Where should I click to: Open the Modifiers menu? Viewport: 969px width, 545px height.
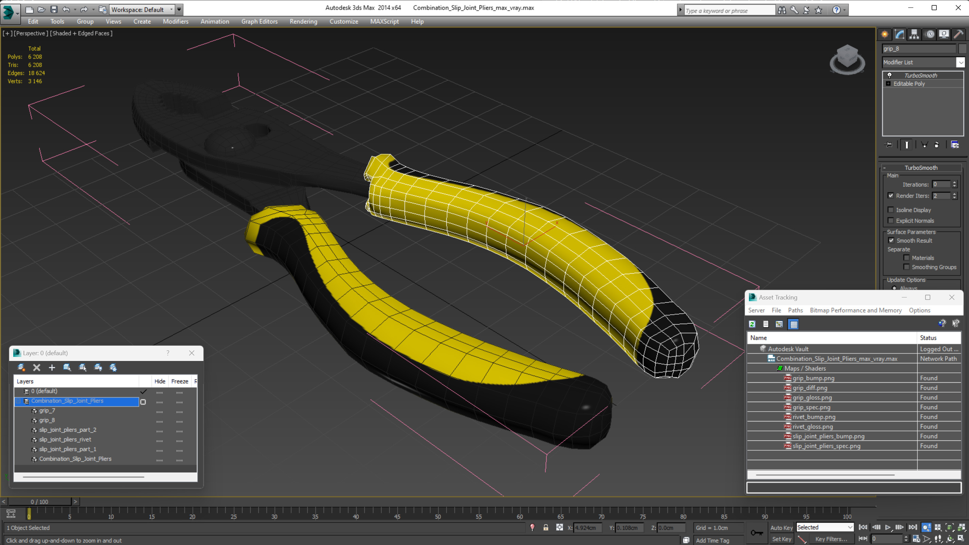pyautogui.click(x=175, y=21)
